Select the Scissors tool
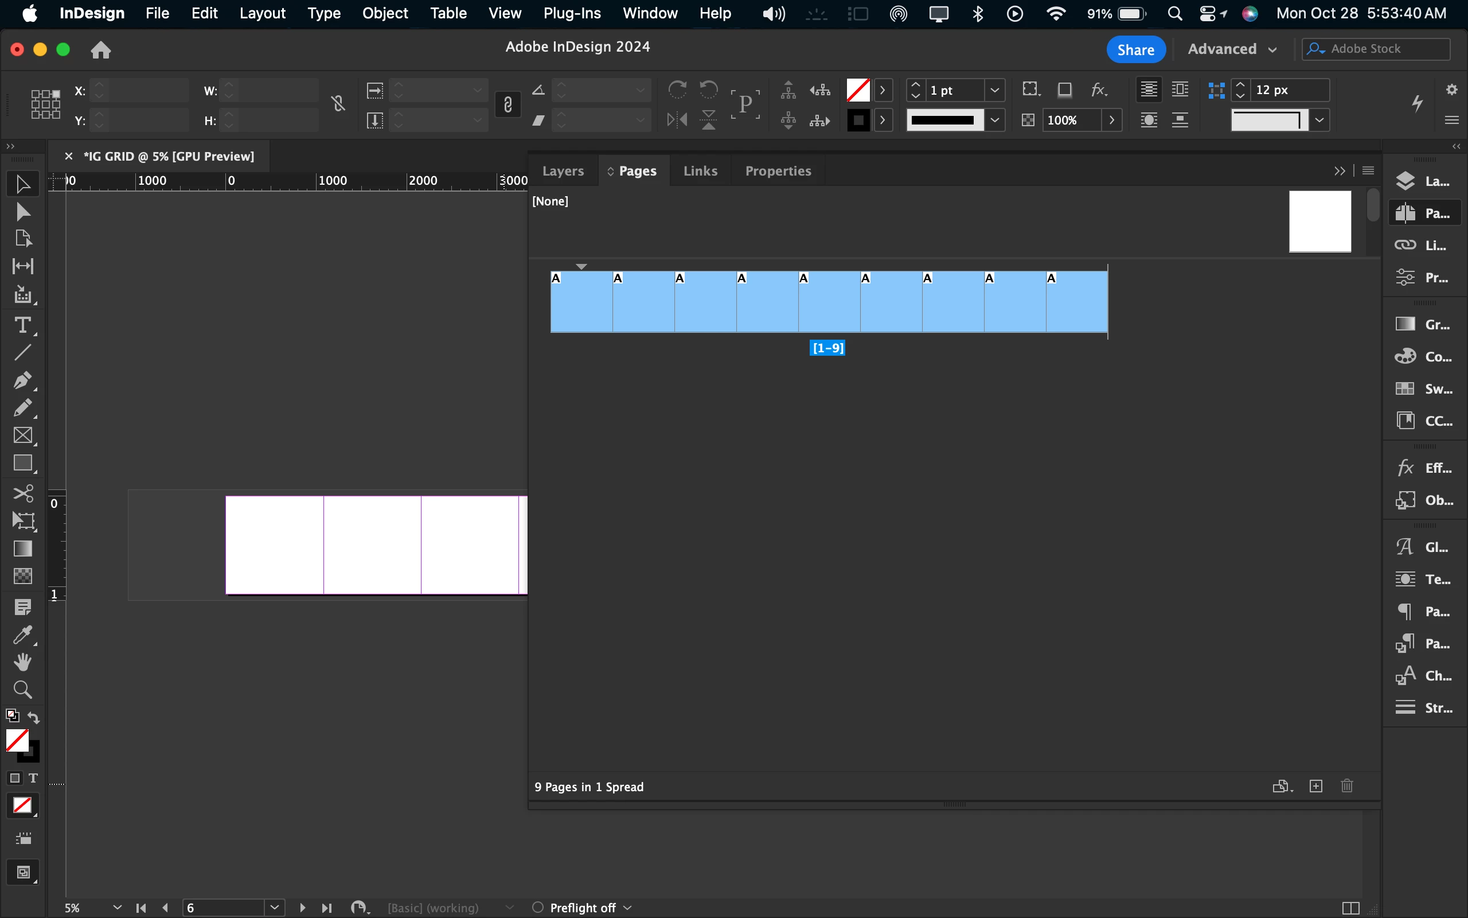The image size is (1468, 918). pyautogui.click(x=22, y=493)
